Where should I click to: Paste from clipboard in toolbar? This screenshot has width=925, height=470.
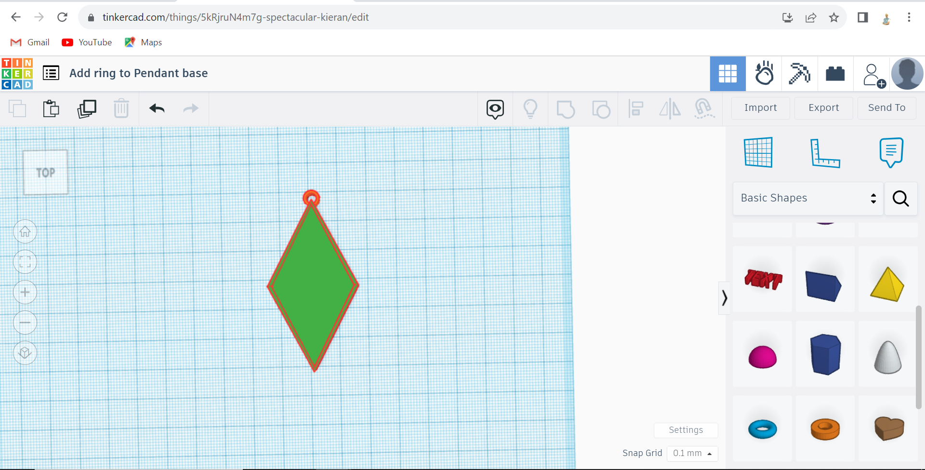(51, 108)
